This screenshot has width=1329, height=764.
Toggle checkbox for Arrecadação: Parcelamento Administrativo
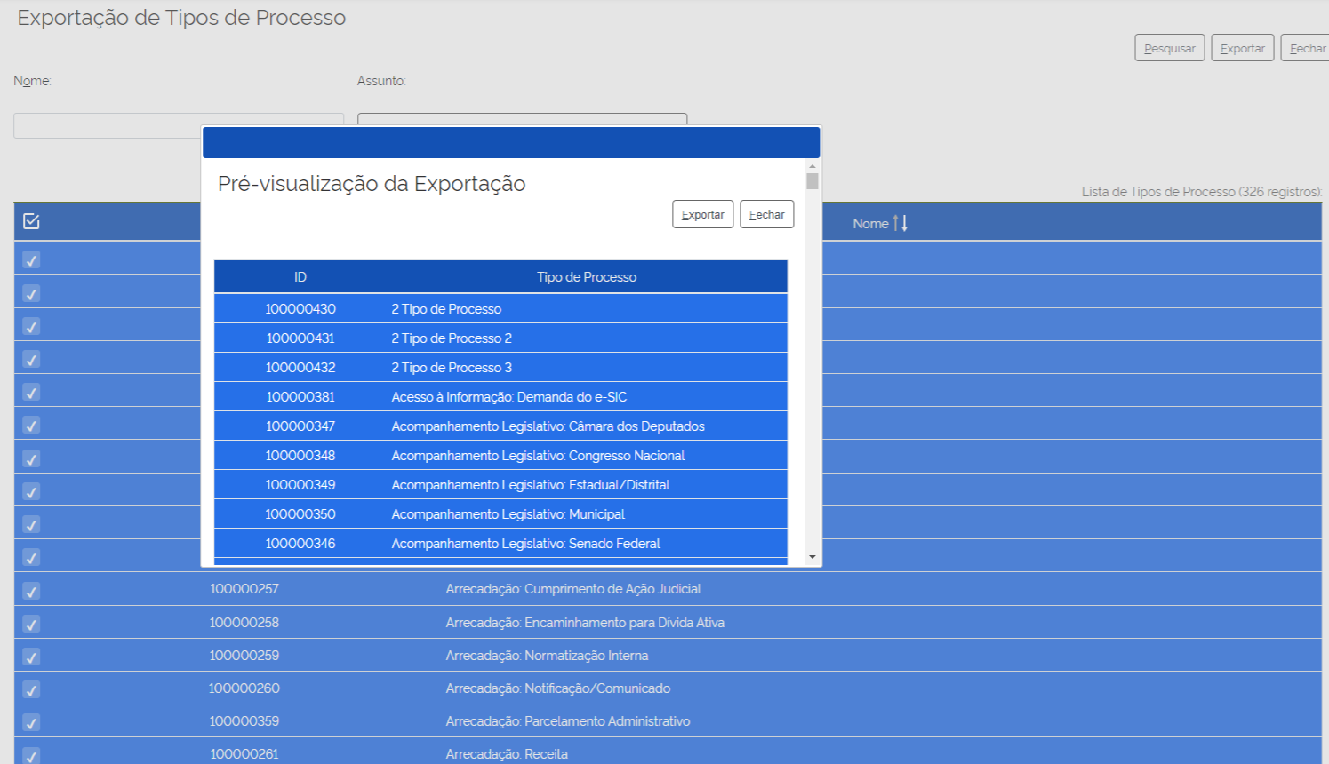click(31, 722)
